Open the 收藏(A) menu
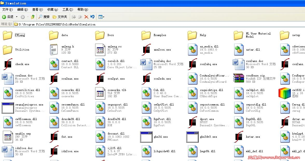The width and height of the screenshot is (305, 161). [52, 10]
